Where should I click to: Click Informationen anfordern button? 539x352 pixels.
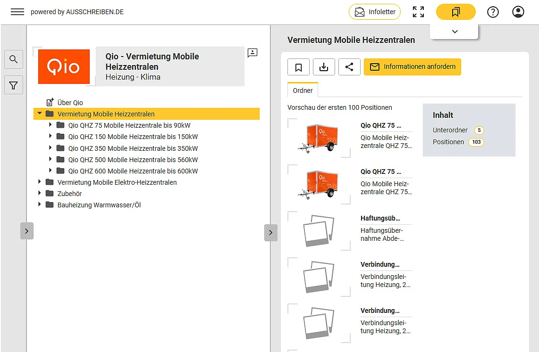point(413,67)
